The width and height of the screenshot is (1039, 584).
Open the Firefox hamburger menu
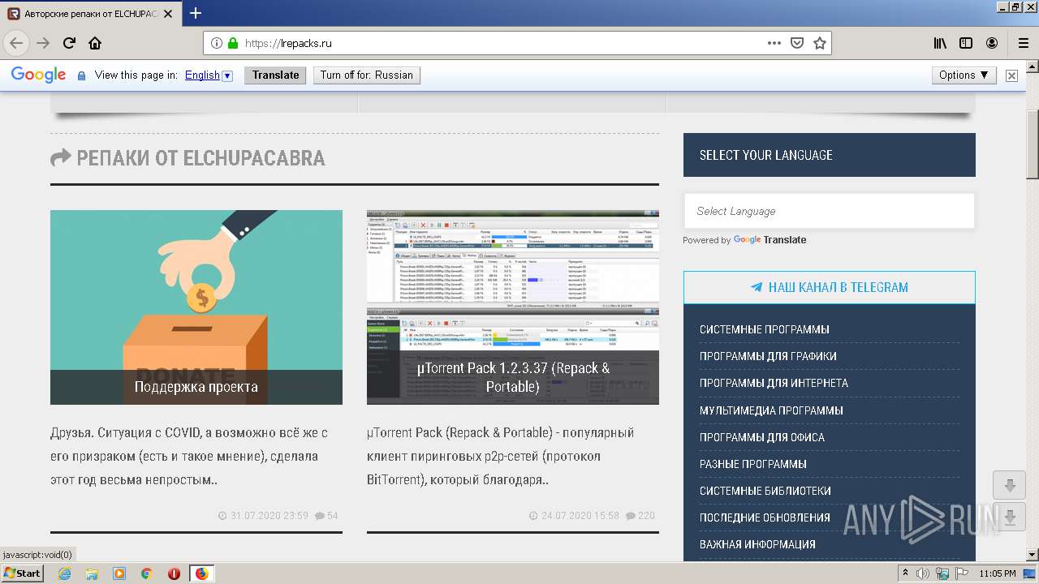[1023, 43]
